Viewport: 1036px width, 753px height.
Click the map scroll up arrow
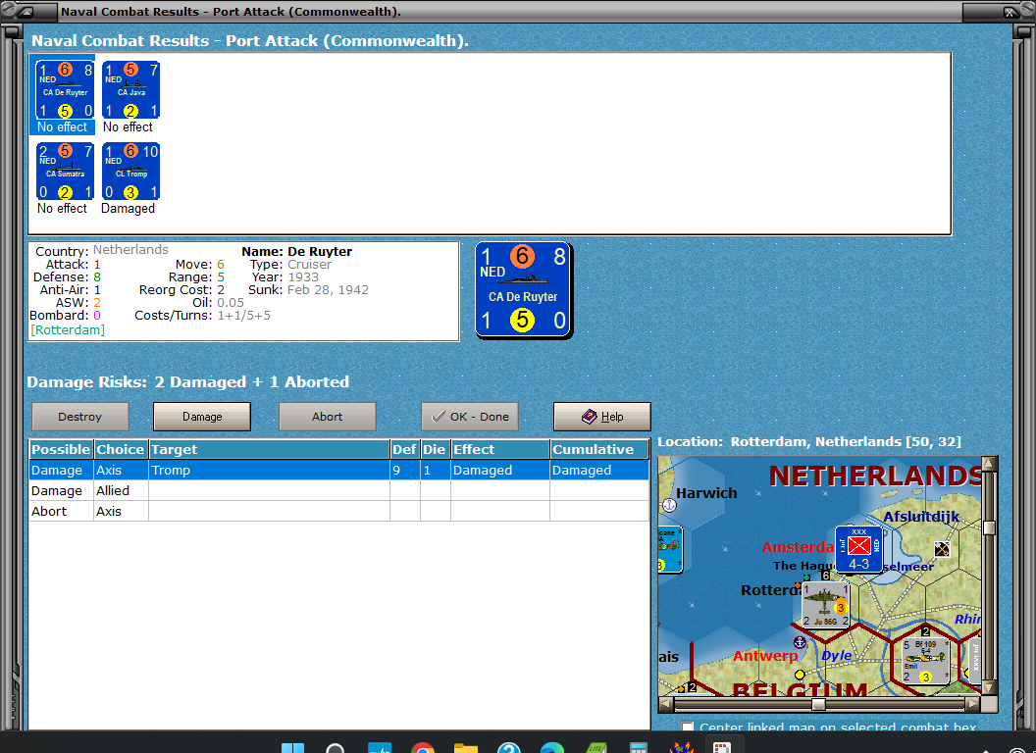coord(989,463)
